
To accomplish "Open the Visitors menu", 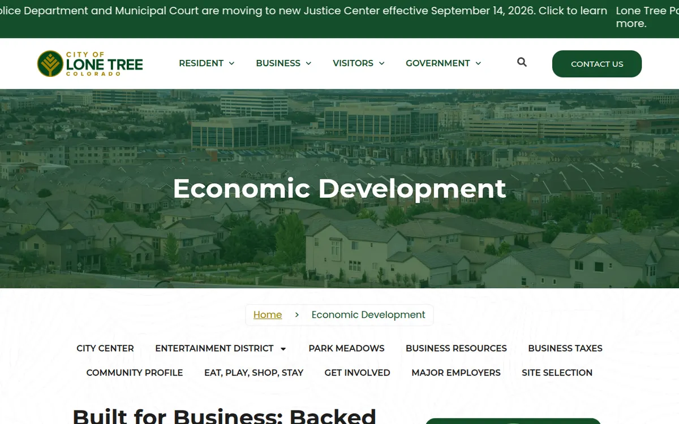I will click(x=353, y=63).
